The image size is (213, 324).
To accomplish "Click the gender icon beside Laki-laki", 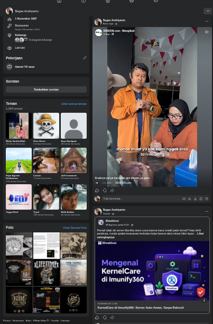I will coord(10,48).
